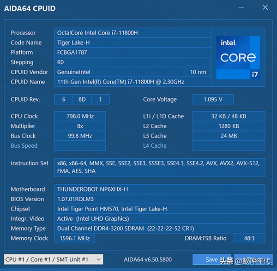Click the Code Name value Tiger Lake-H
The image size is (277, 271).
[x=132, y=42]
